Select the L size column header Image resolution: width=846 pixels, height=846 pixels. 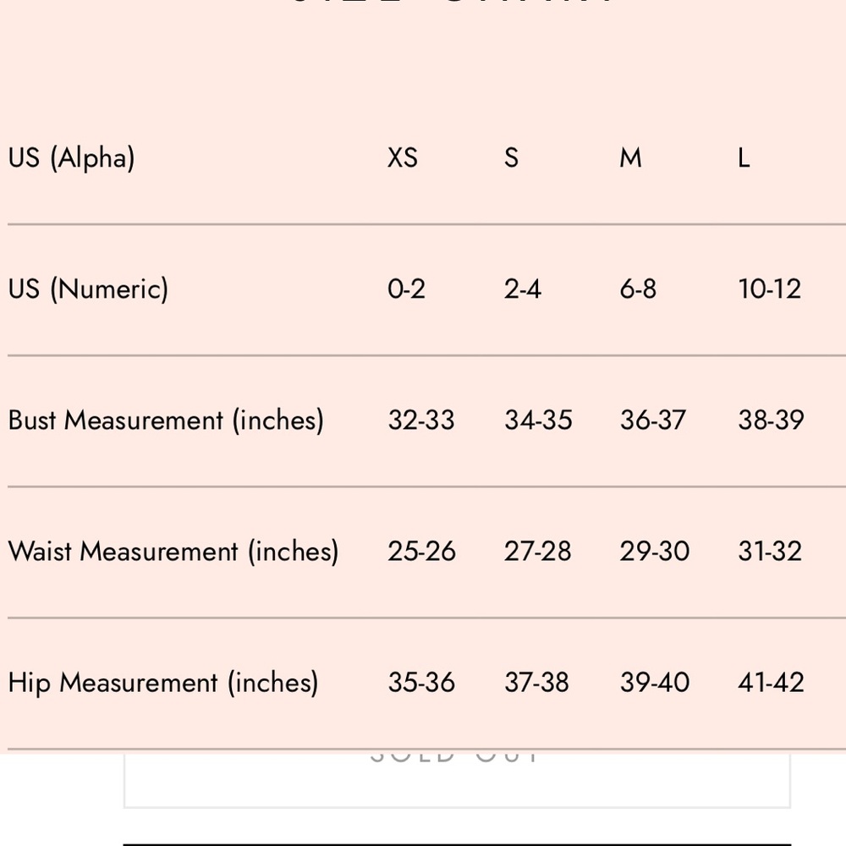coord(744,158)
